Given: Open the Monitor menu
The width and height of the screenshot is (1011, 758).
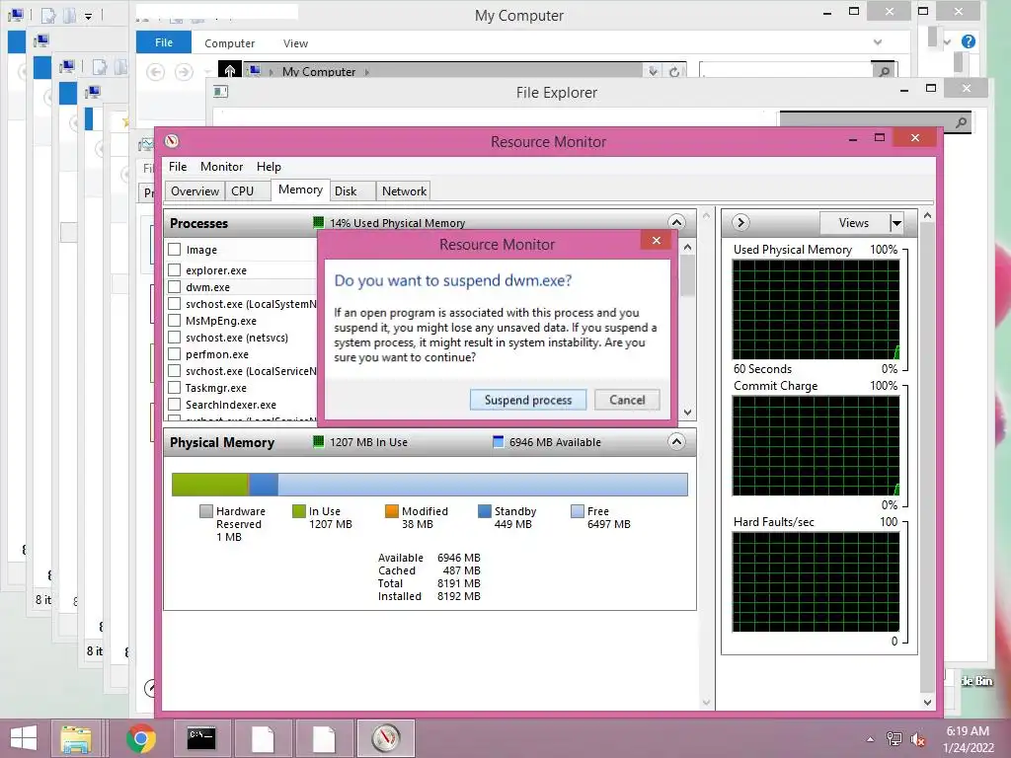Looking at the screenshot, I should point(221,166).
